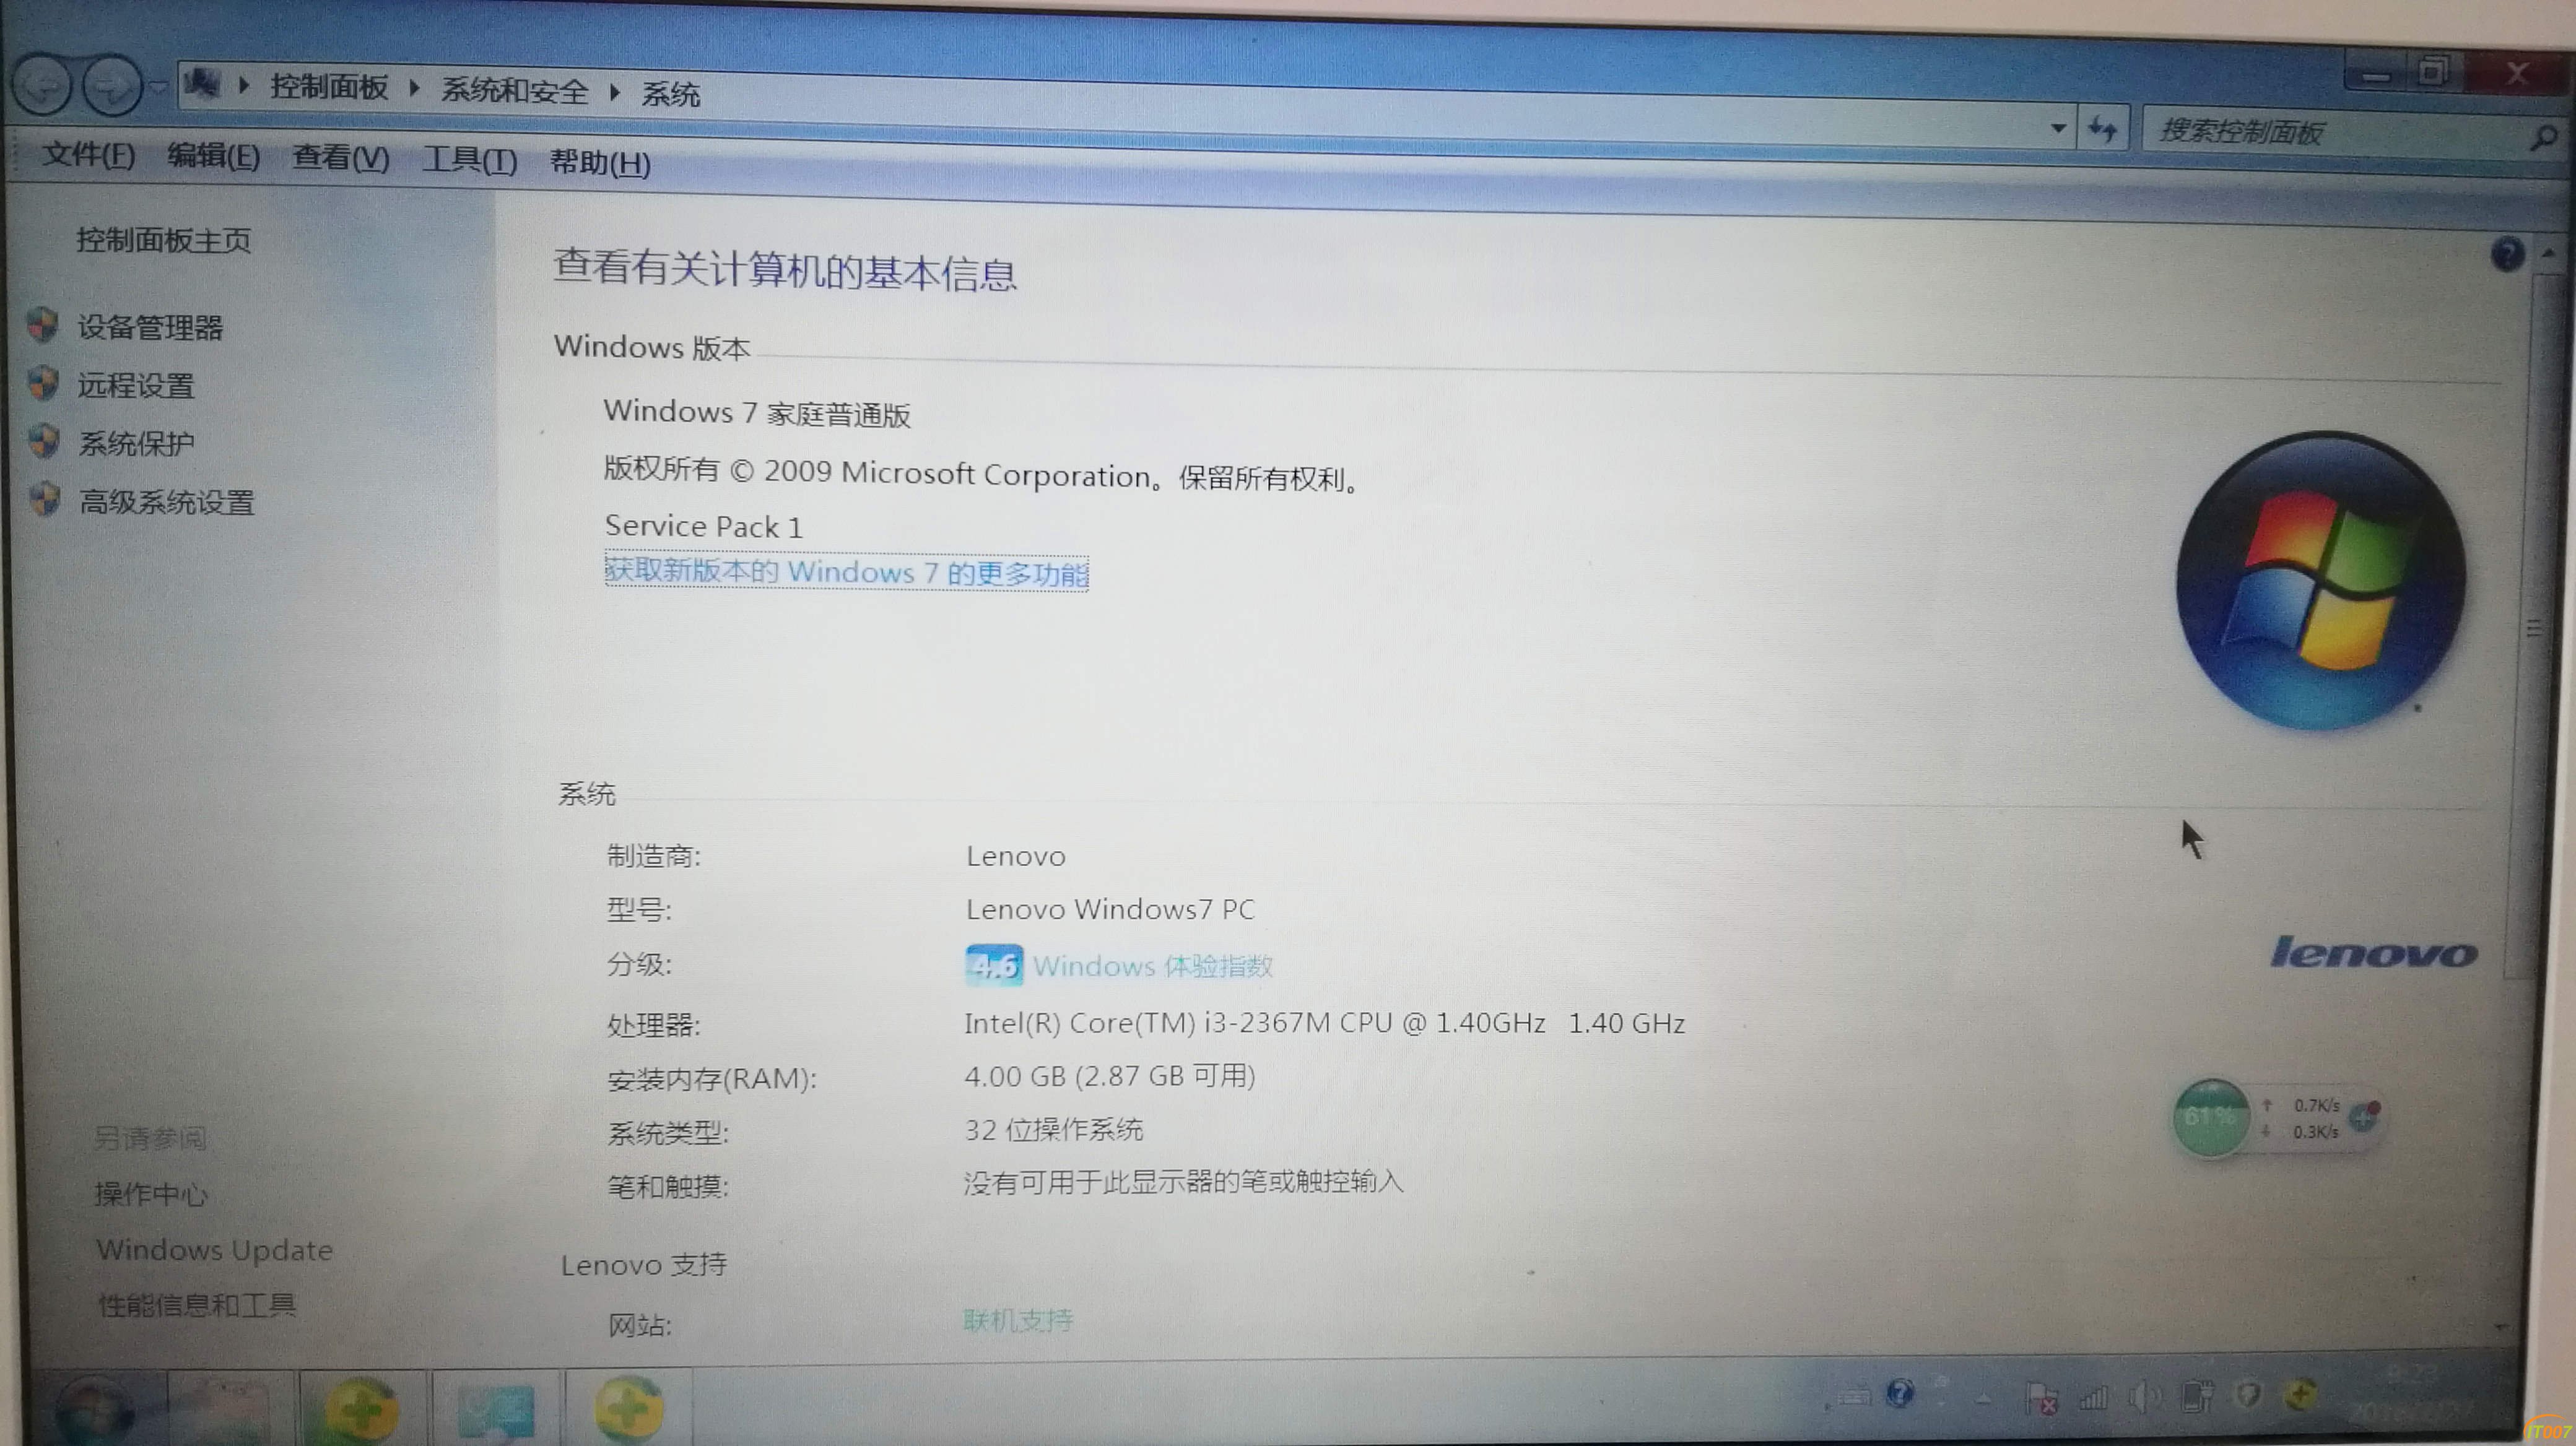Viewport: 2576px width, 1446px height.
Task: Click the security shield tray icon
Action: tap(2248, 1394)
